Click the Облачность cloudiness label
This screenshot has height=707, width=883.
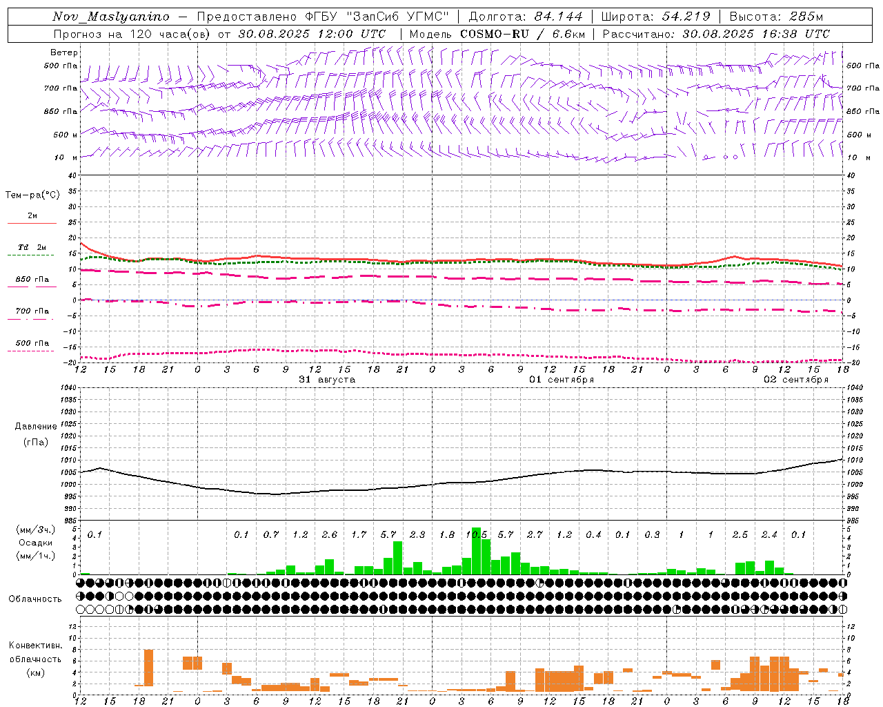(35, 599)
